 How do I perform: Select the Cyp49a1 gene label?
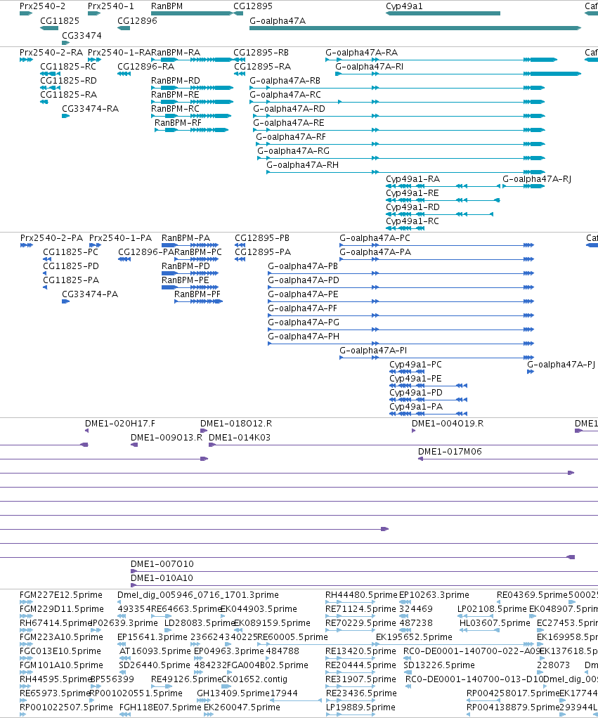[404, 6]
